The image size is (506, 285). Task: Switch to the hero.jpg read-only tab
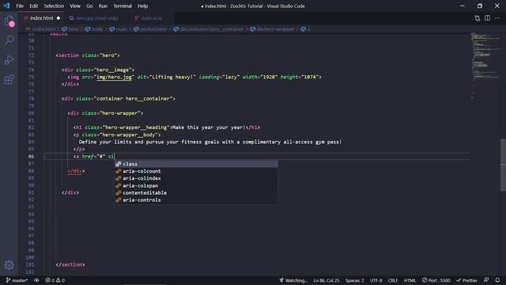click(94, 18)
